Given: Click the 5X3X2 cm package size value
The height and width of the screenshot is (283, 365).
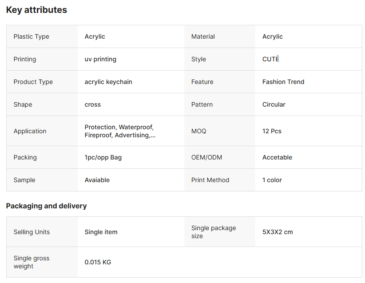Looking at the screenshot, I should click(x=278, y=232).
